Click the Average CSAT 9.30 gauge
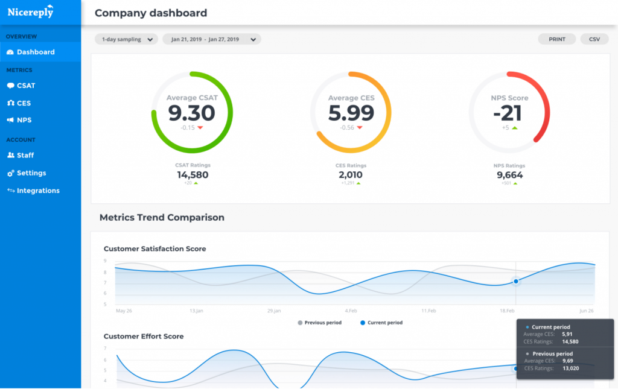 coord(191,113)
